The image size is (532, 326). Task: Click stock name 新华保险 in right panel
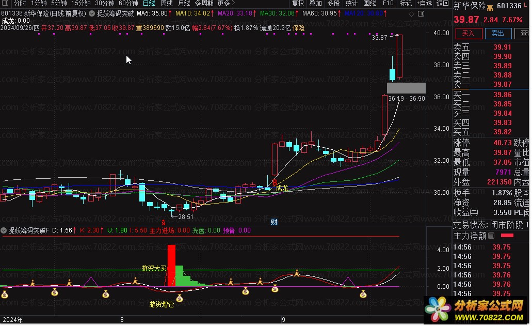[x=470, y=6]
